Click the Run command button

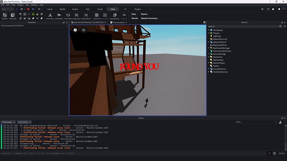click(282, 154)
